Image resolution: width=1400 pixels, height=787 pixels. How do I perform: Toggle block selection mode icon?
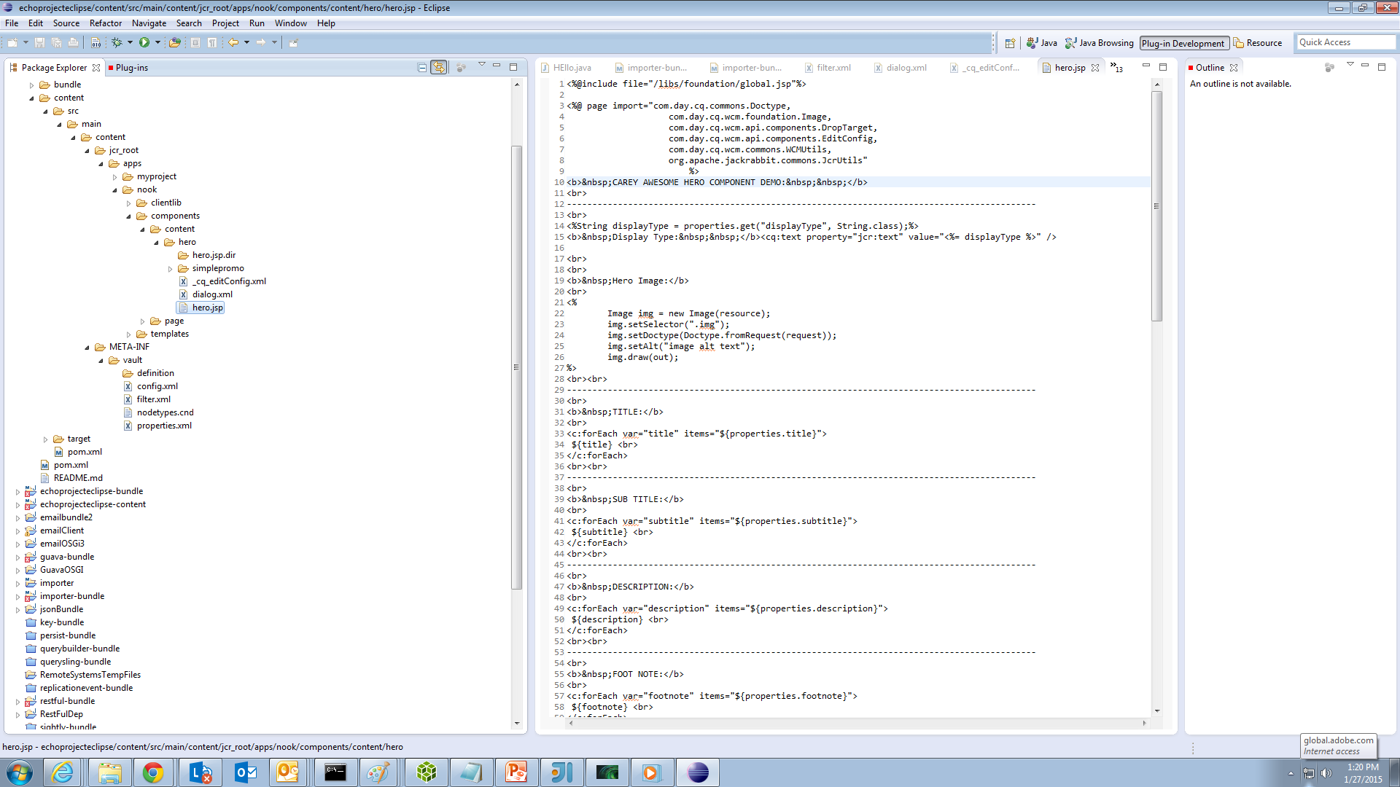pyautogui.click(x=195, y=43)
